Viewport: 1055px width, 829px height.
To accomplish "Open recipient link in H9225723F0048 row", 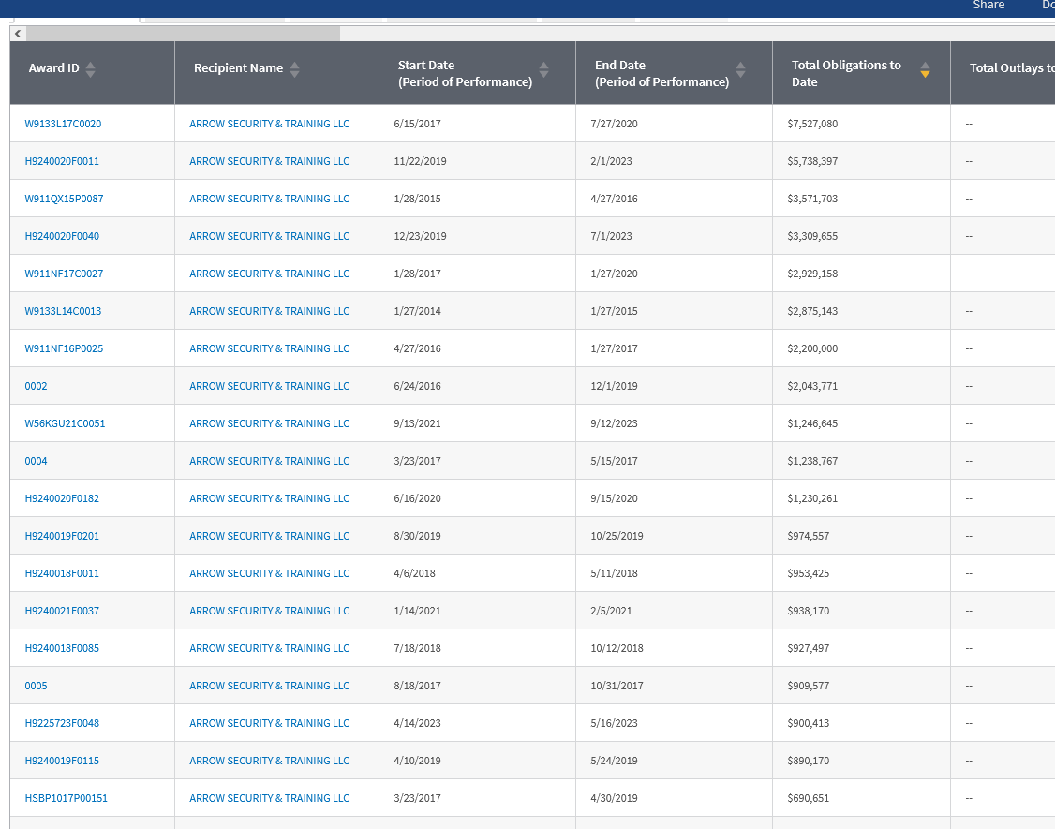I will pyautogui.click(x=269, y=723).
